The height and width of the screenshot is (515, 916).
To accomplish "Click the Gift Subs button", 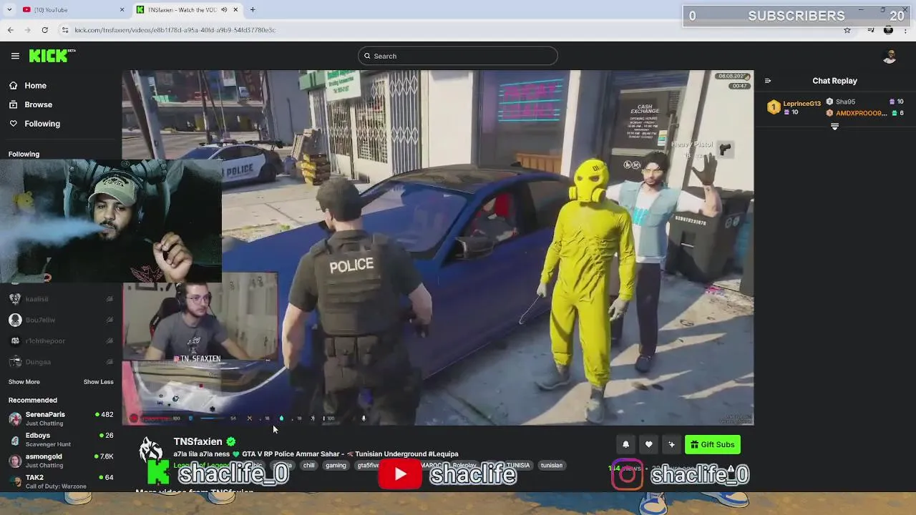I will pyautogui.click(x=713, y=444).
